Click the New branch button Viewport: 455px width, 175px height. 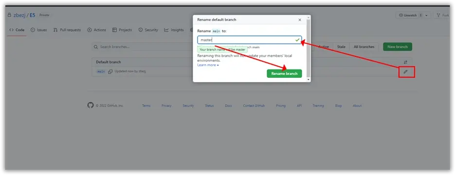[x=398, y=47]
